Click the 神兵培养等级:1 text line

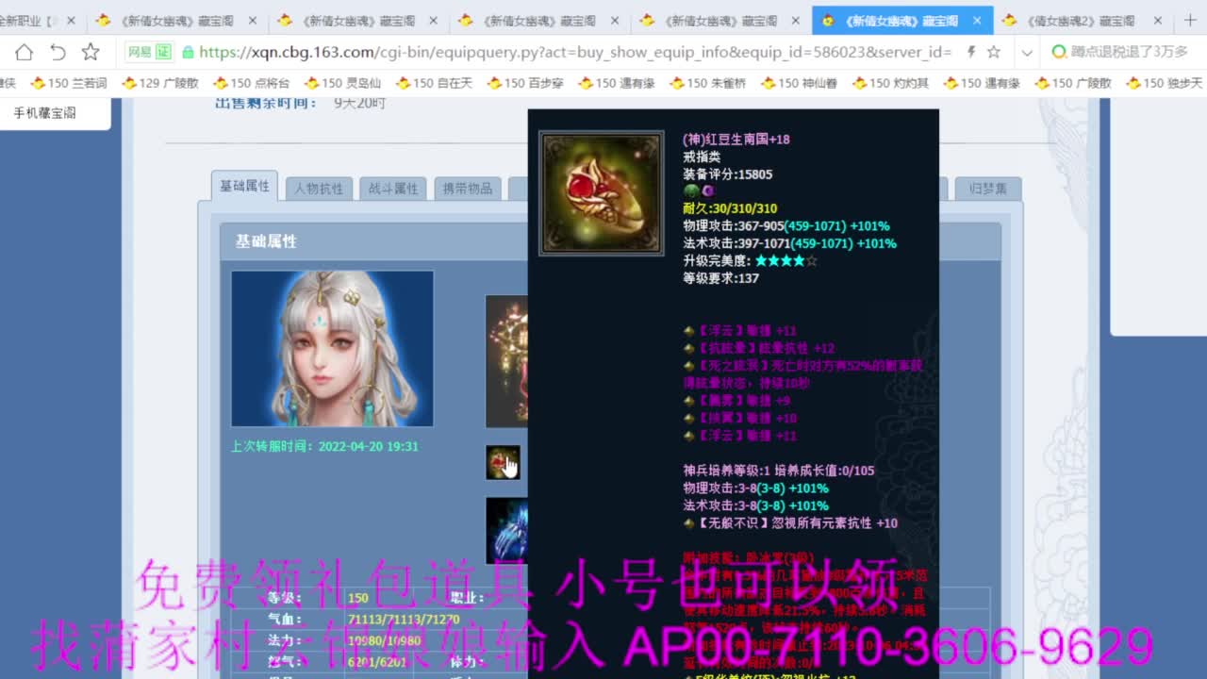tap(778, 471)
